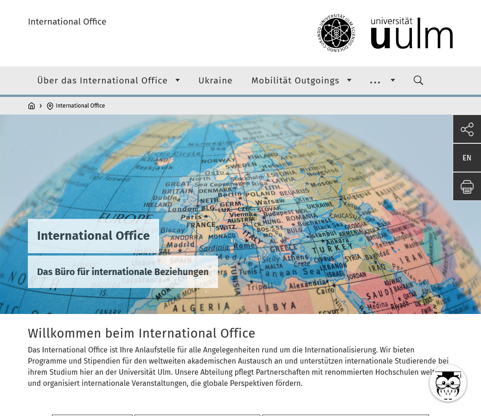This screenshot has height=416, width=481.
Task: Open the search magnifier icon
Action: click(x=418, y=80)
